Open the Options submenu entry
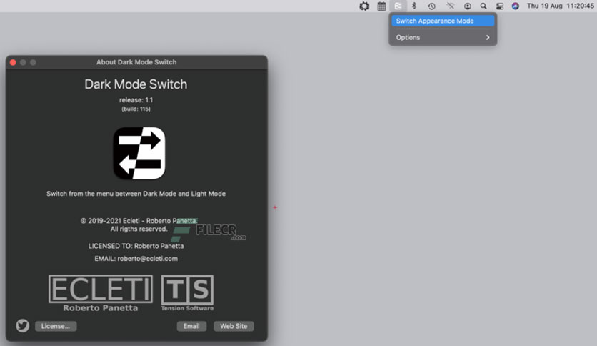The width and height of the screenshot is (597, 346). (x=443, y=37)
